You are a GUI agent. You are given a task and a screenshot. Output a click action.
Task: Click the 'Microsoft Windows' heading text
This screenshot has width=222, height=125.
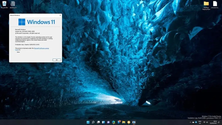pyautogui.click(x=20, y=29)
